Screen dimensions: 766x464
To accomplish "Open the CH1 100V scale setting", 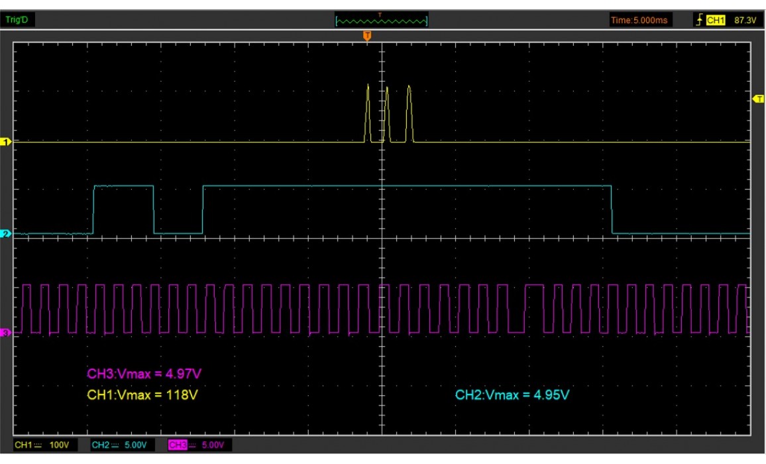I will coord(59,445).
